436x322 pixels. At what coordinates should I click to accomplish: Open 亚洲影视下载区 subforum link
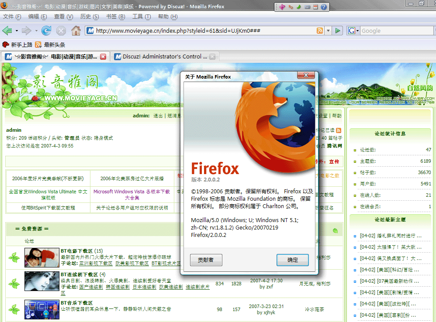96,263
